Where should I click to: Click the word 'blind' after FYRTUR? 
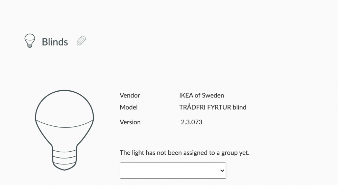240,107
